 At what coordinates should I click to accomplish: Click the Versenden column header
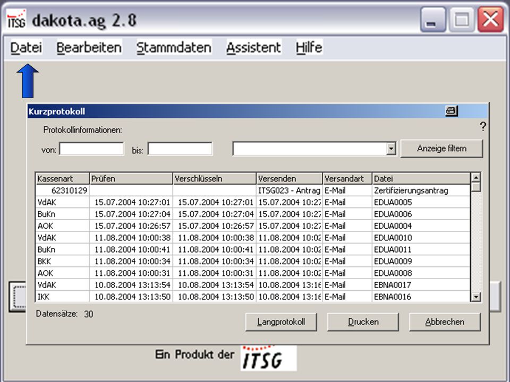[x=290, y=179]
